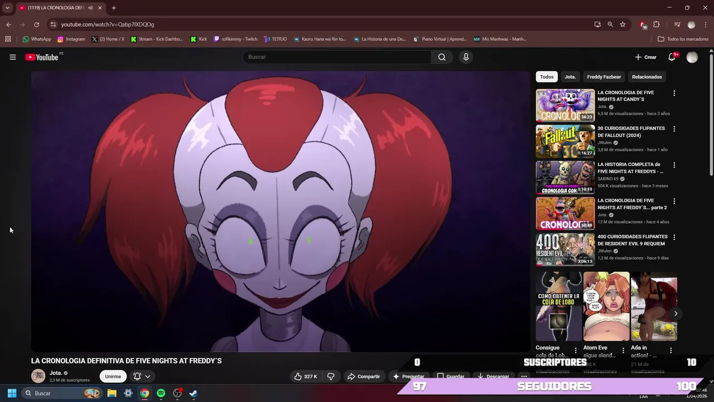Select the Jota. filter chip
Viewport: 714px width, 402px height.
(x=570, y=76)
